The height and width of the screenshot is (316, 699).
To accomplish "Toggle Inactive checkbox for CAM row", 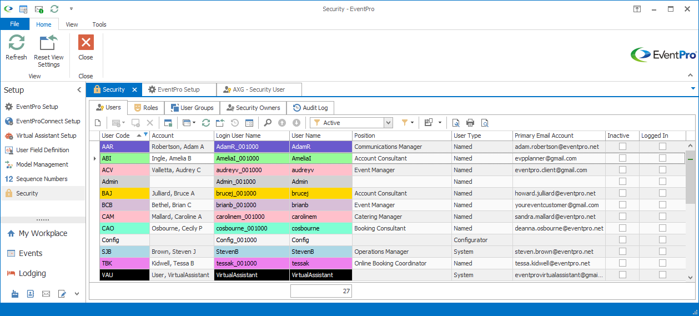I will [622, 217].
